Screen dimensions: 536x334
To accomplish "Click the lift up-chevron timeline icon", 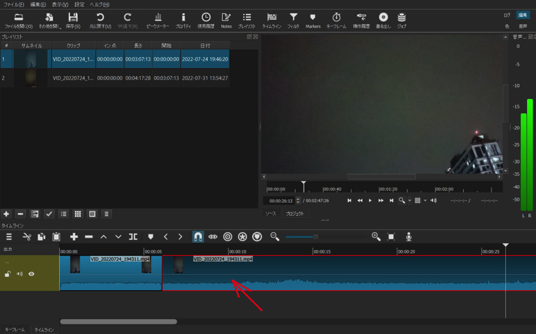I will click(x=104, y=236).
